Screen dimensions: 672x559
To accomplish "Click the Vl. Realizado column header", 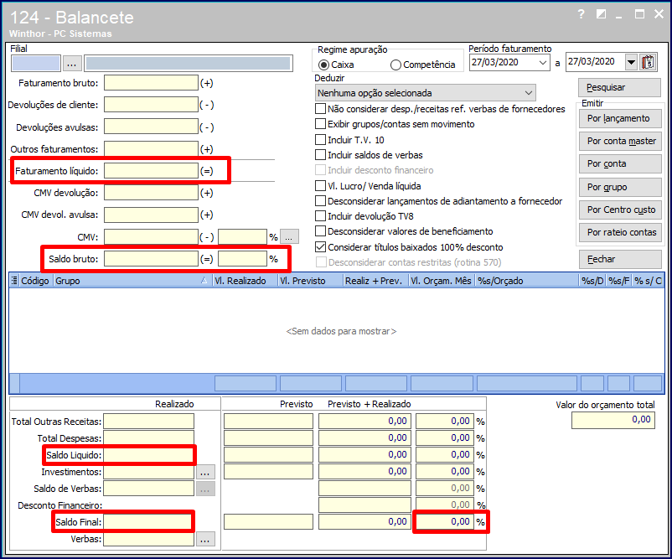I will pos(245,281).
